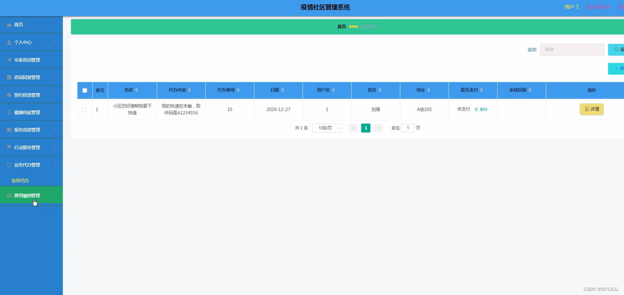Click the 新增 add button above the table
Screen dimensions: 624x295
(616, 69)
